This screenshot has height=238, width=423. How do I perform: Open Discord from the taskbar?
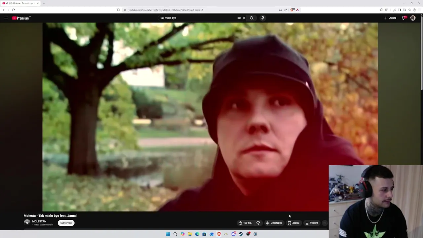234,234
